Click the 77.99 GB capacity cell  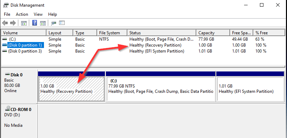point(206,39)
